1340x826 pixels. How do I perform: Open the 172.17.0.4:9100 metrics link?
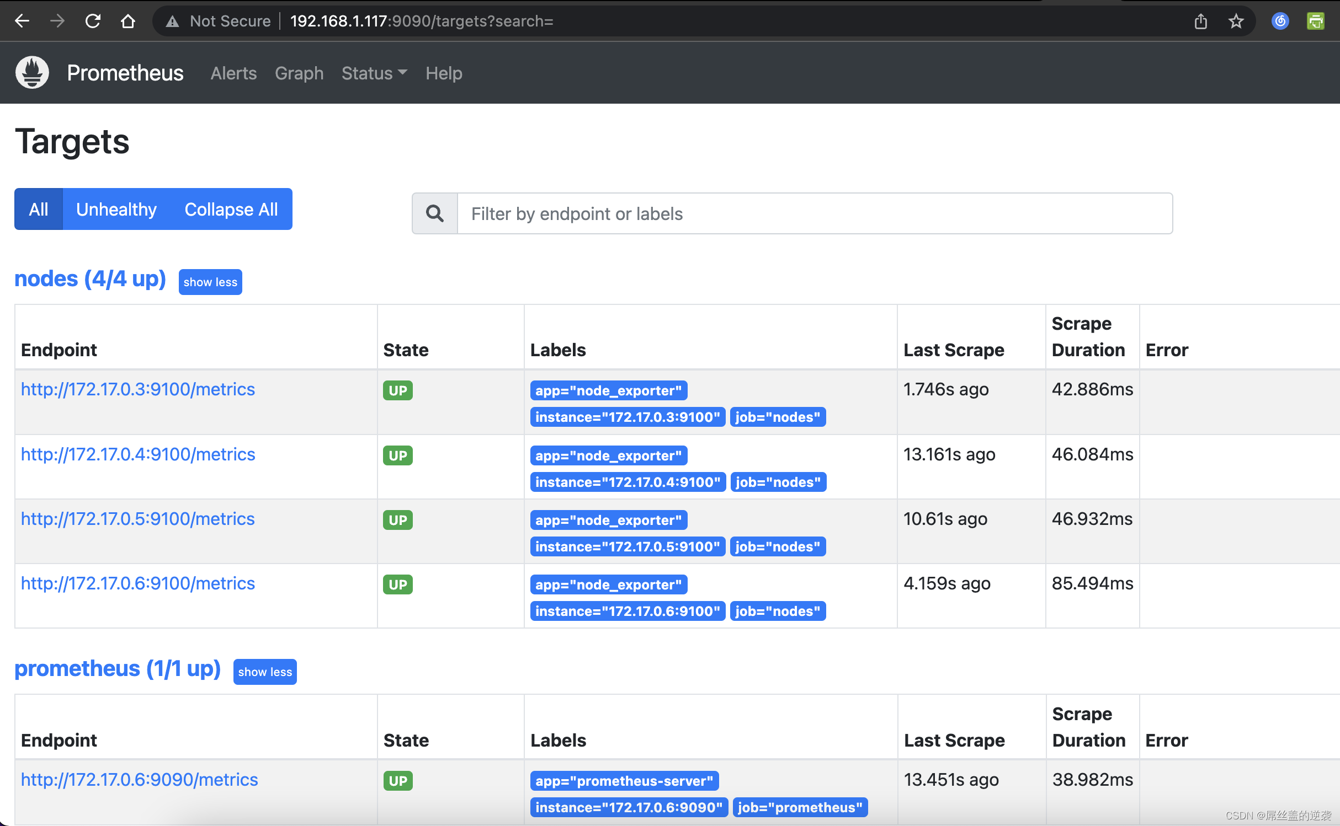[x=138, y=454]
